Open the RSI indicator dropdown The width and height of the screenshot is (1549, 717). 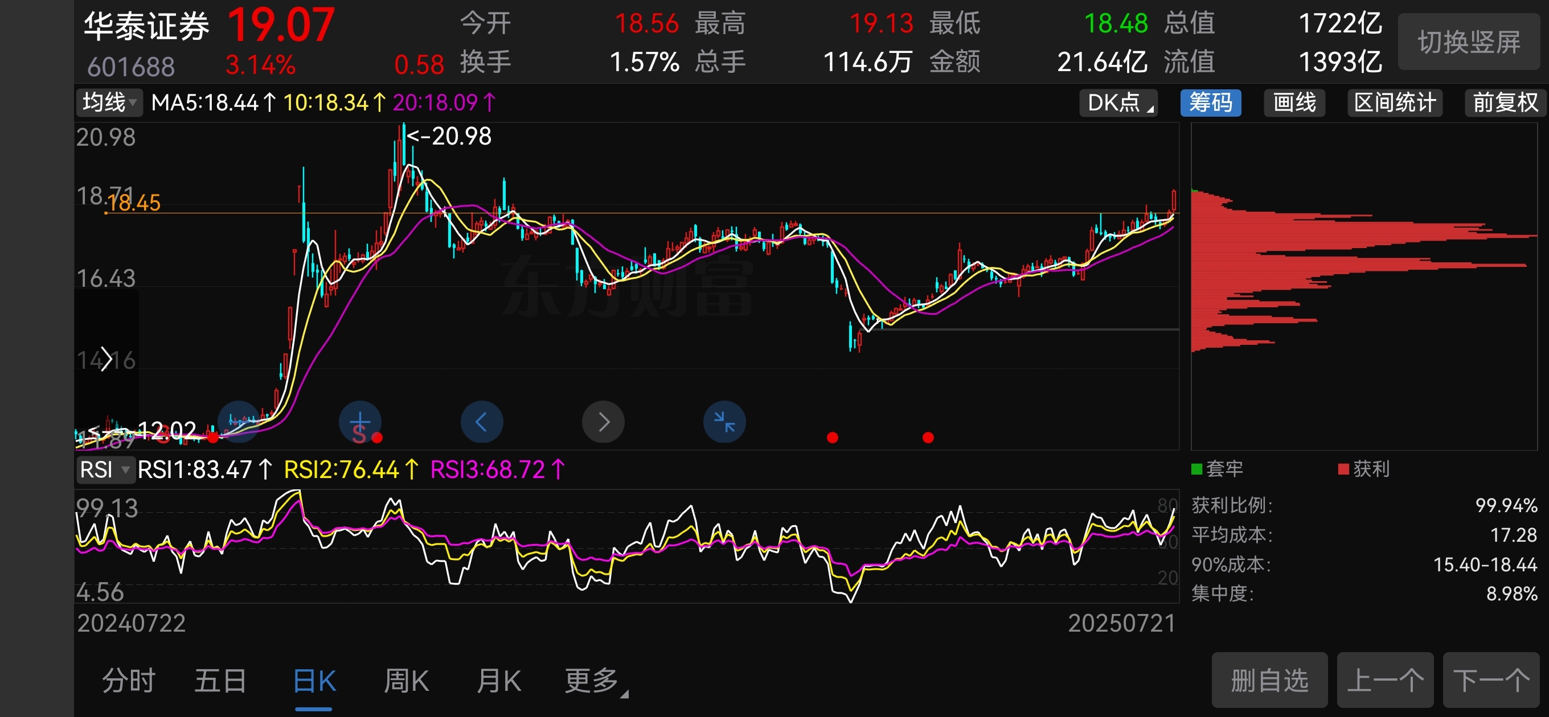(105, 469)
